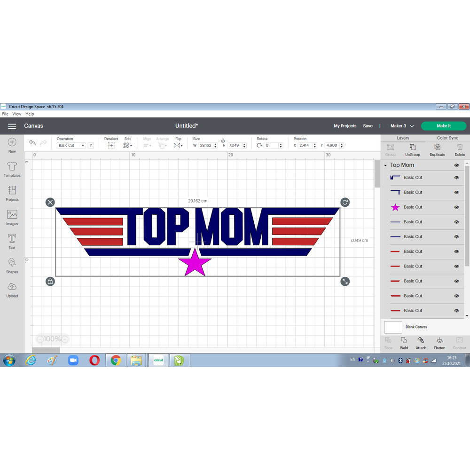
Task: Click the UnGroup icon
Action: click(x=412, y=148)
